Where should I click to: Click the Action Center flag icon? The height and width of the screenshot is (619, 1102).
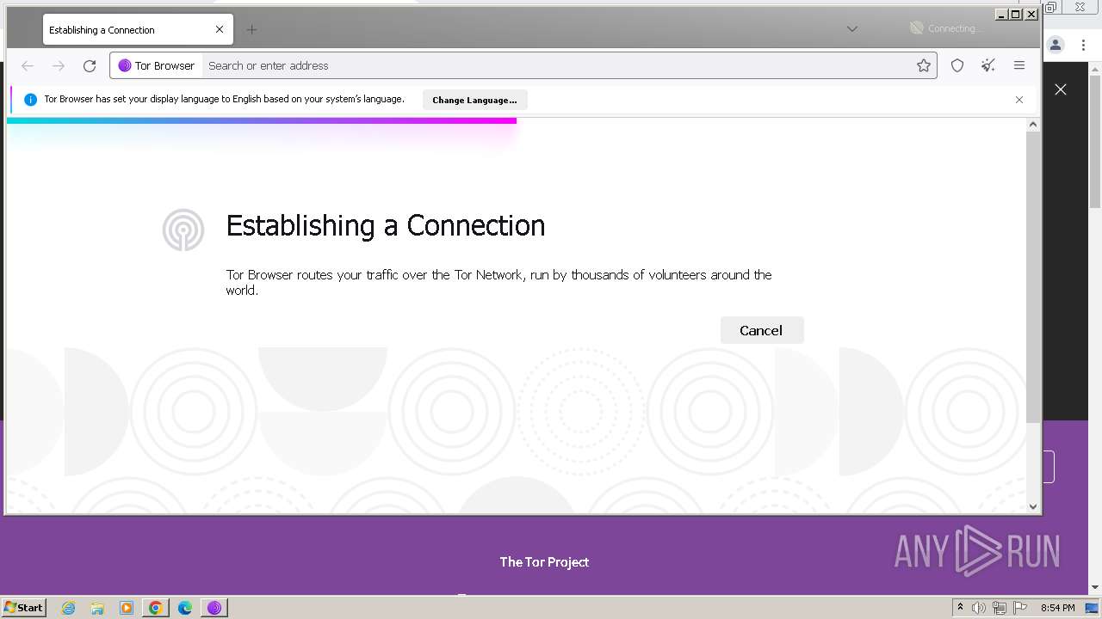coord(1020,608)
